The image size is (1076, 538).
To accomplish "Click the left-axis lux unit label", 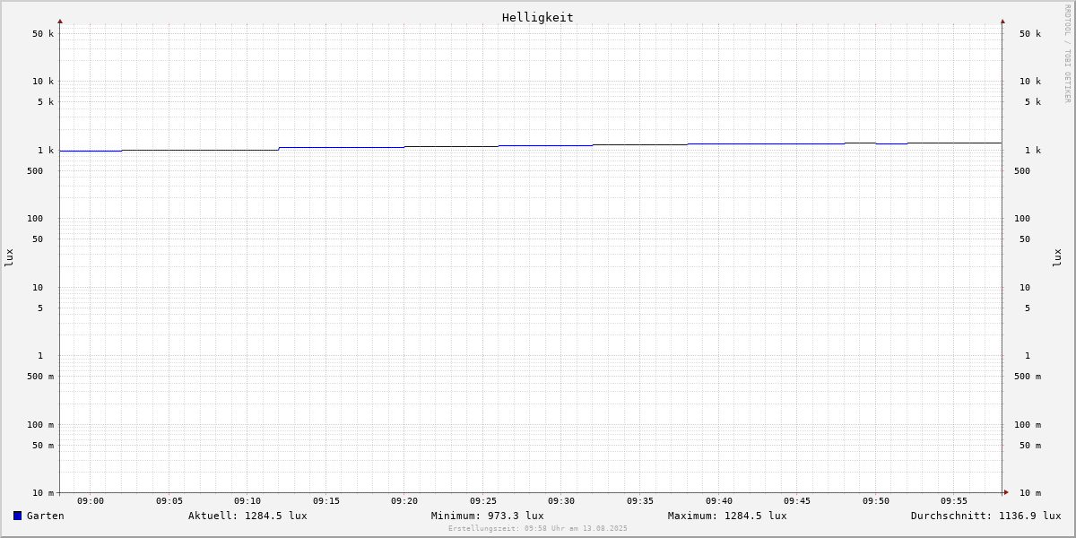I will [9, 257].
